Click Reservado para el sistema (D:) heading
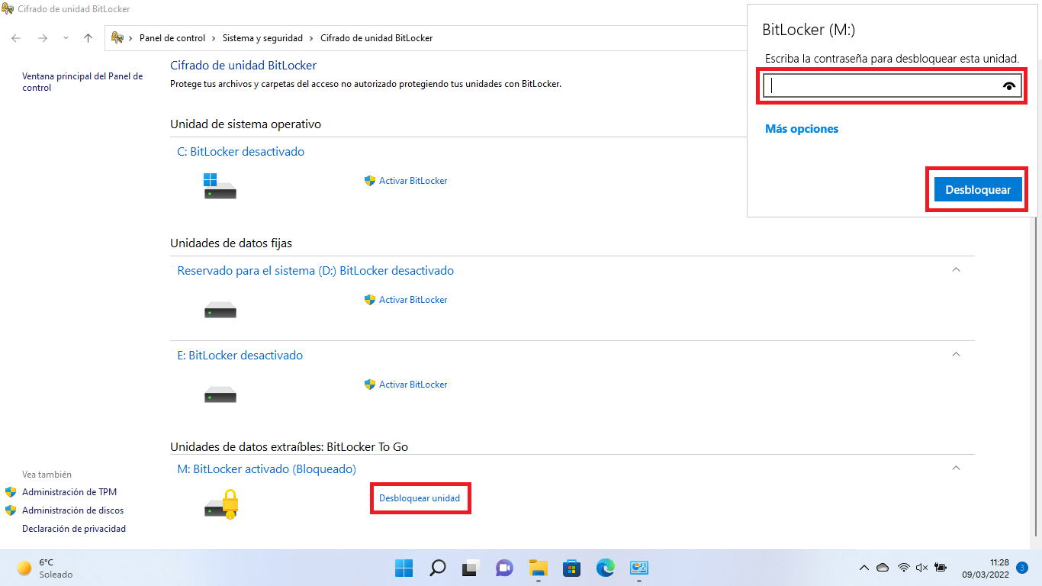This screenshot has width=1042, height=586. (x=315, y=271)
